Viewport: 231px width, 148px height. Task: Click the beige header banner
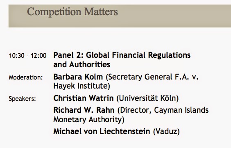point(120,16)
